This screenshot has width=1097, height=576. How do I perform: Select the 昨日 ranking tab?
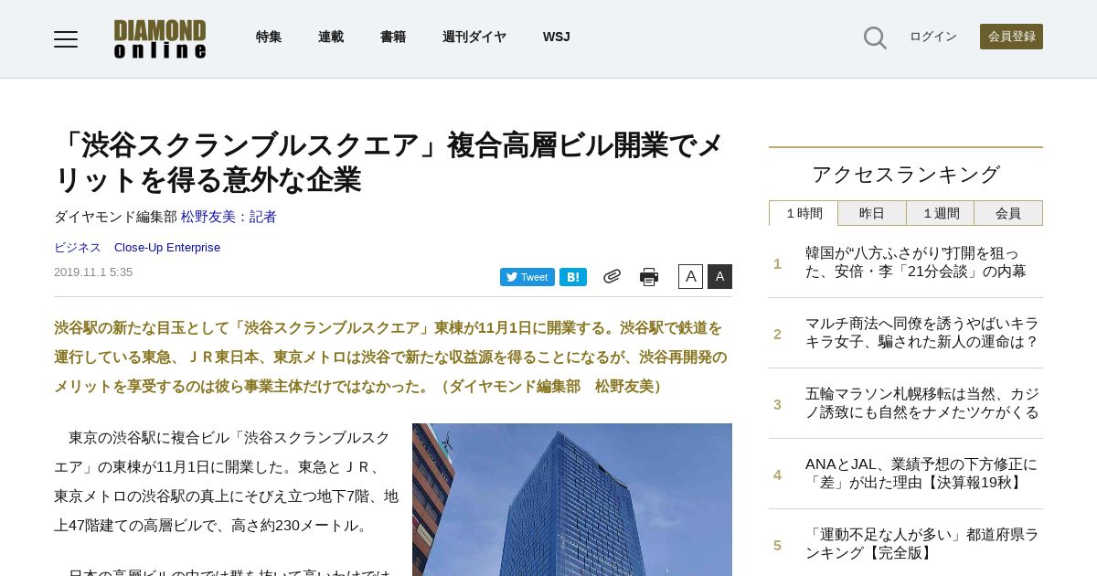tap(872, 213)
